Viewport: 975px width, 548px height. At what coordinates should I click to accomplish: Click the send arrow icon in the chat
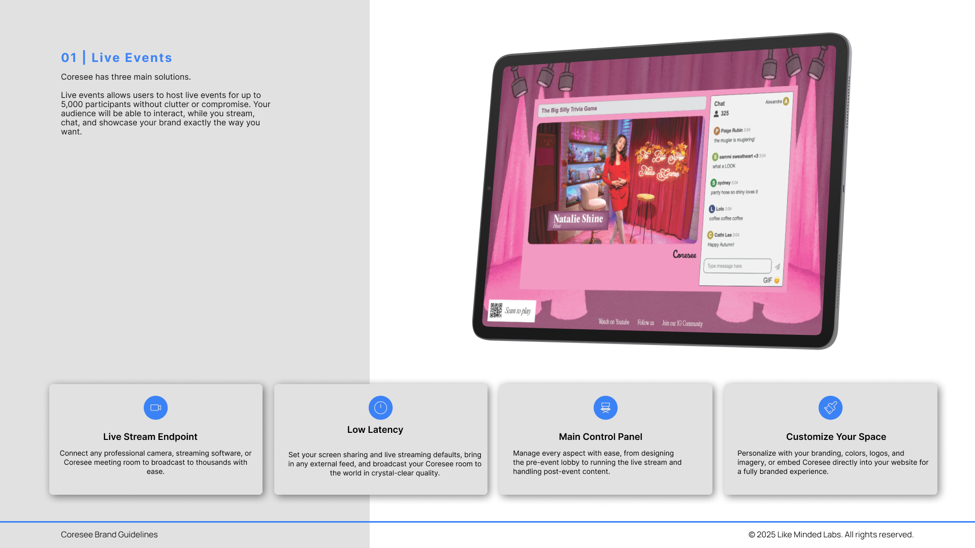[x=777, y=266]
